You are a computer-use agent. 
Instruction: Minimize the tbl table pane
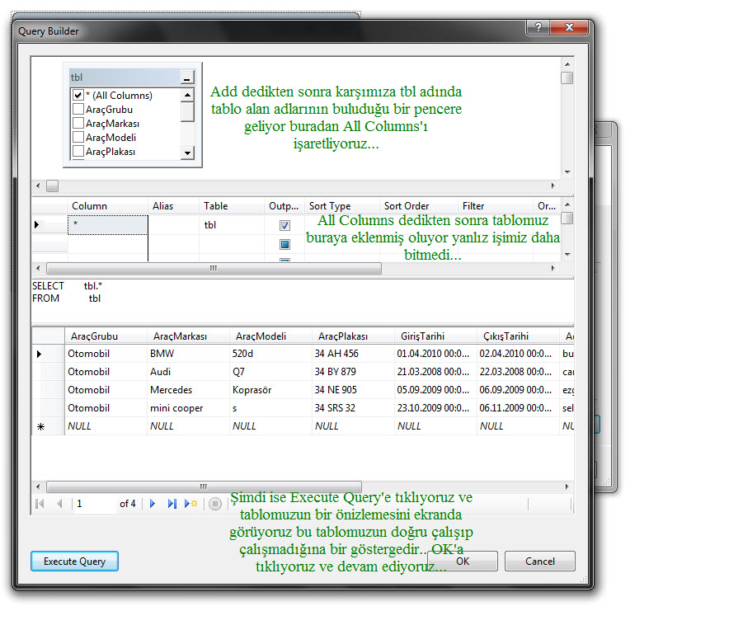pyautogui.click(x=187, y=78)
